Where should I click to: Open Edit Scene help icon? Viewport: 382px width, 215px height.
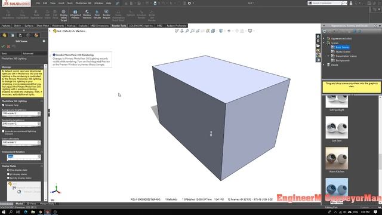[44, 41]
